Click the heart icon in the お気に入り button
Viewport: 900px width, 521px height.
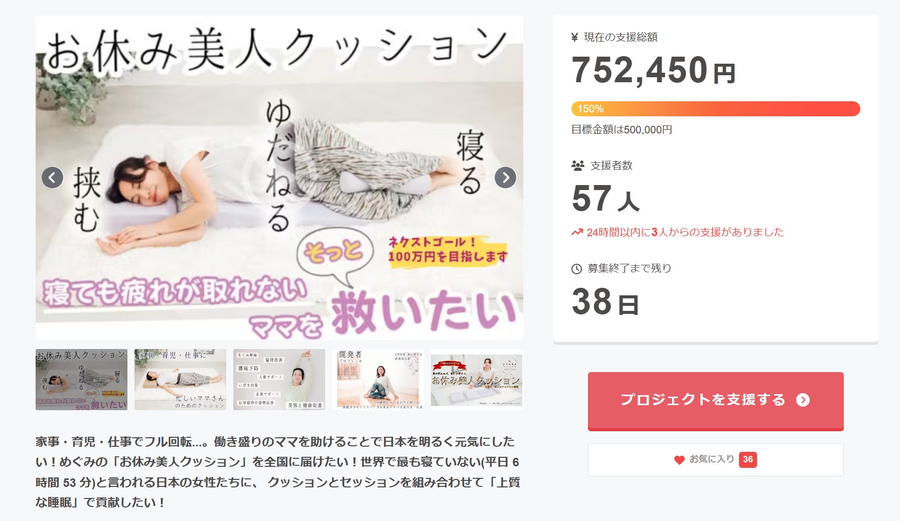tap(679, 460)
